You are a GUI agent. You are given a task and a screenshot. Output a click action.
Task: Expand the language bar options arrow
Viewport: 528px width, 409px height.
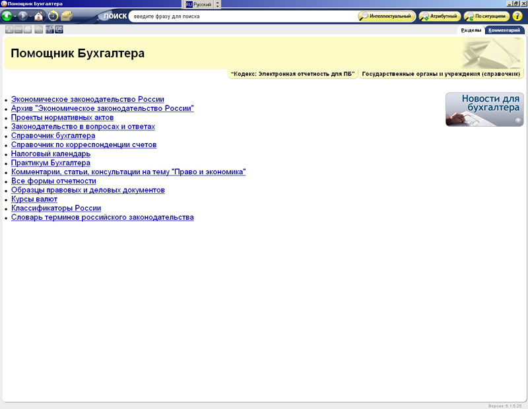coord(218,5)
